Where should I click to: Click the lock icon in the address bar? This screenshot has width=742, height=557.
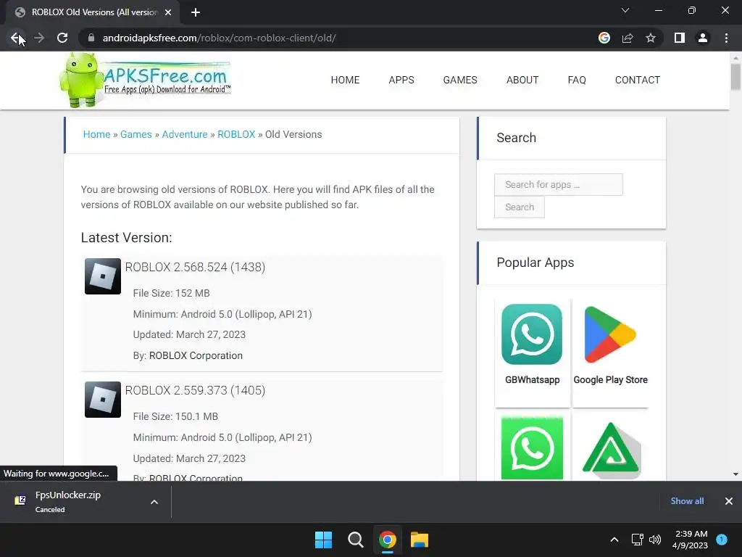coord(91,38)
